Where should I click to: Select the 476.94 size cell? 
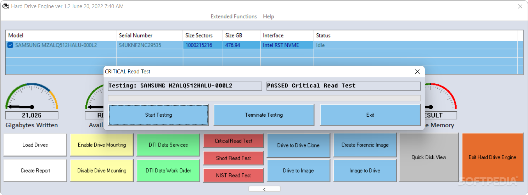(241, 45)
